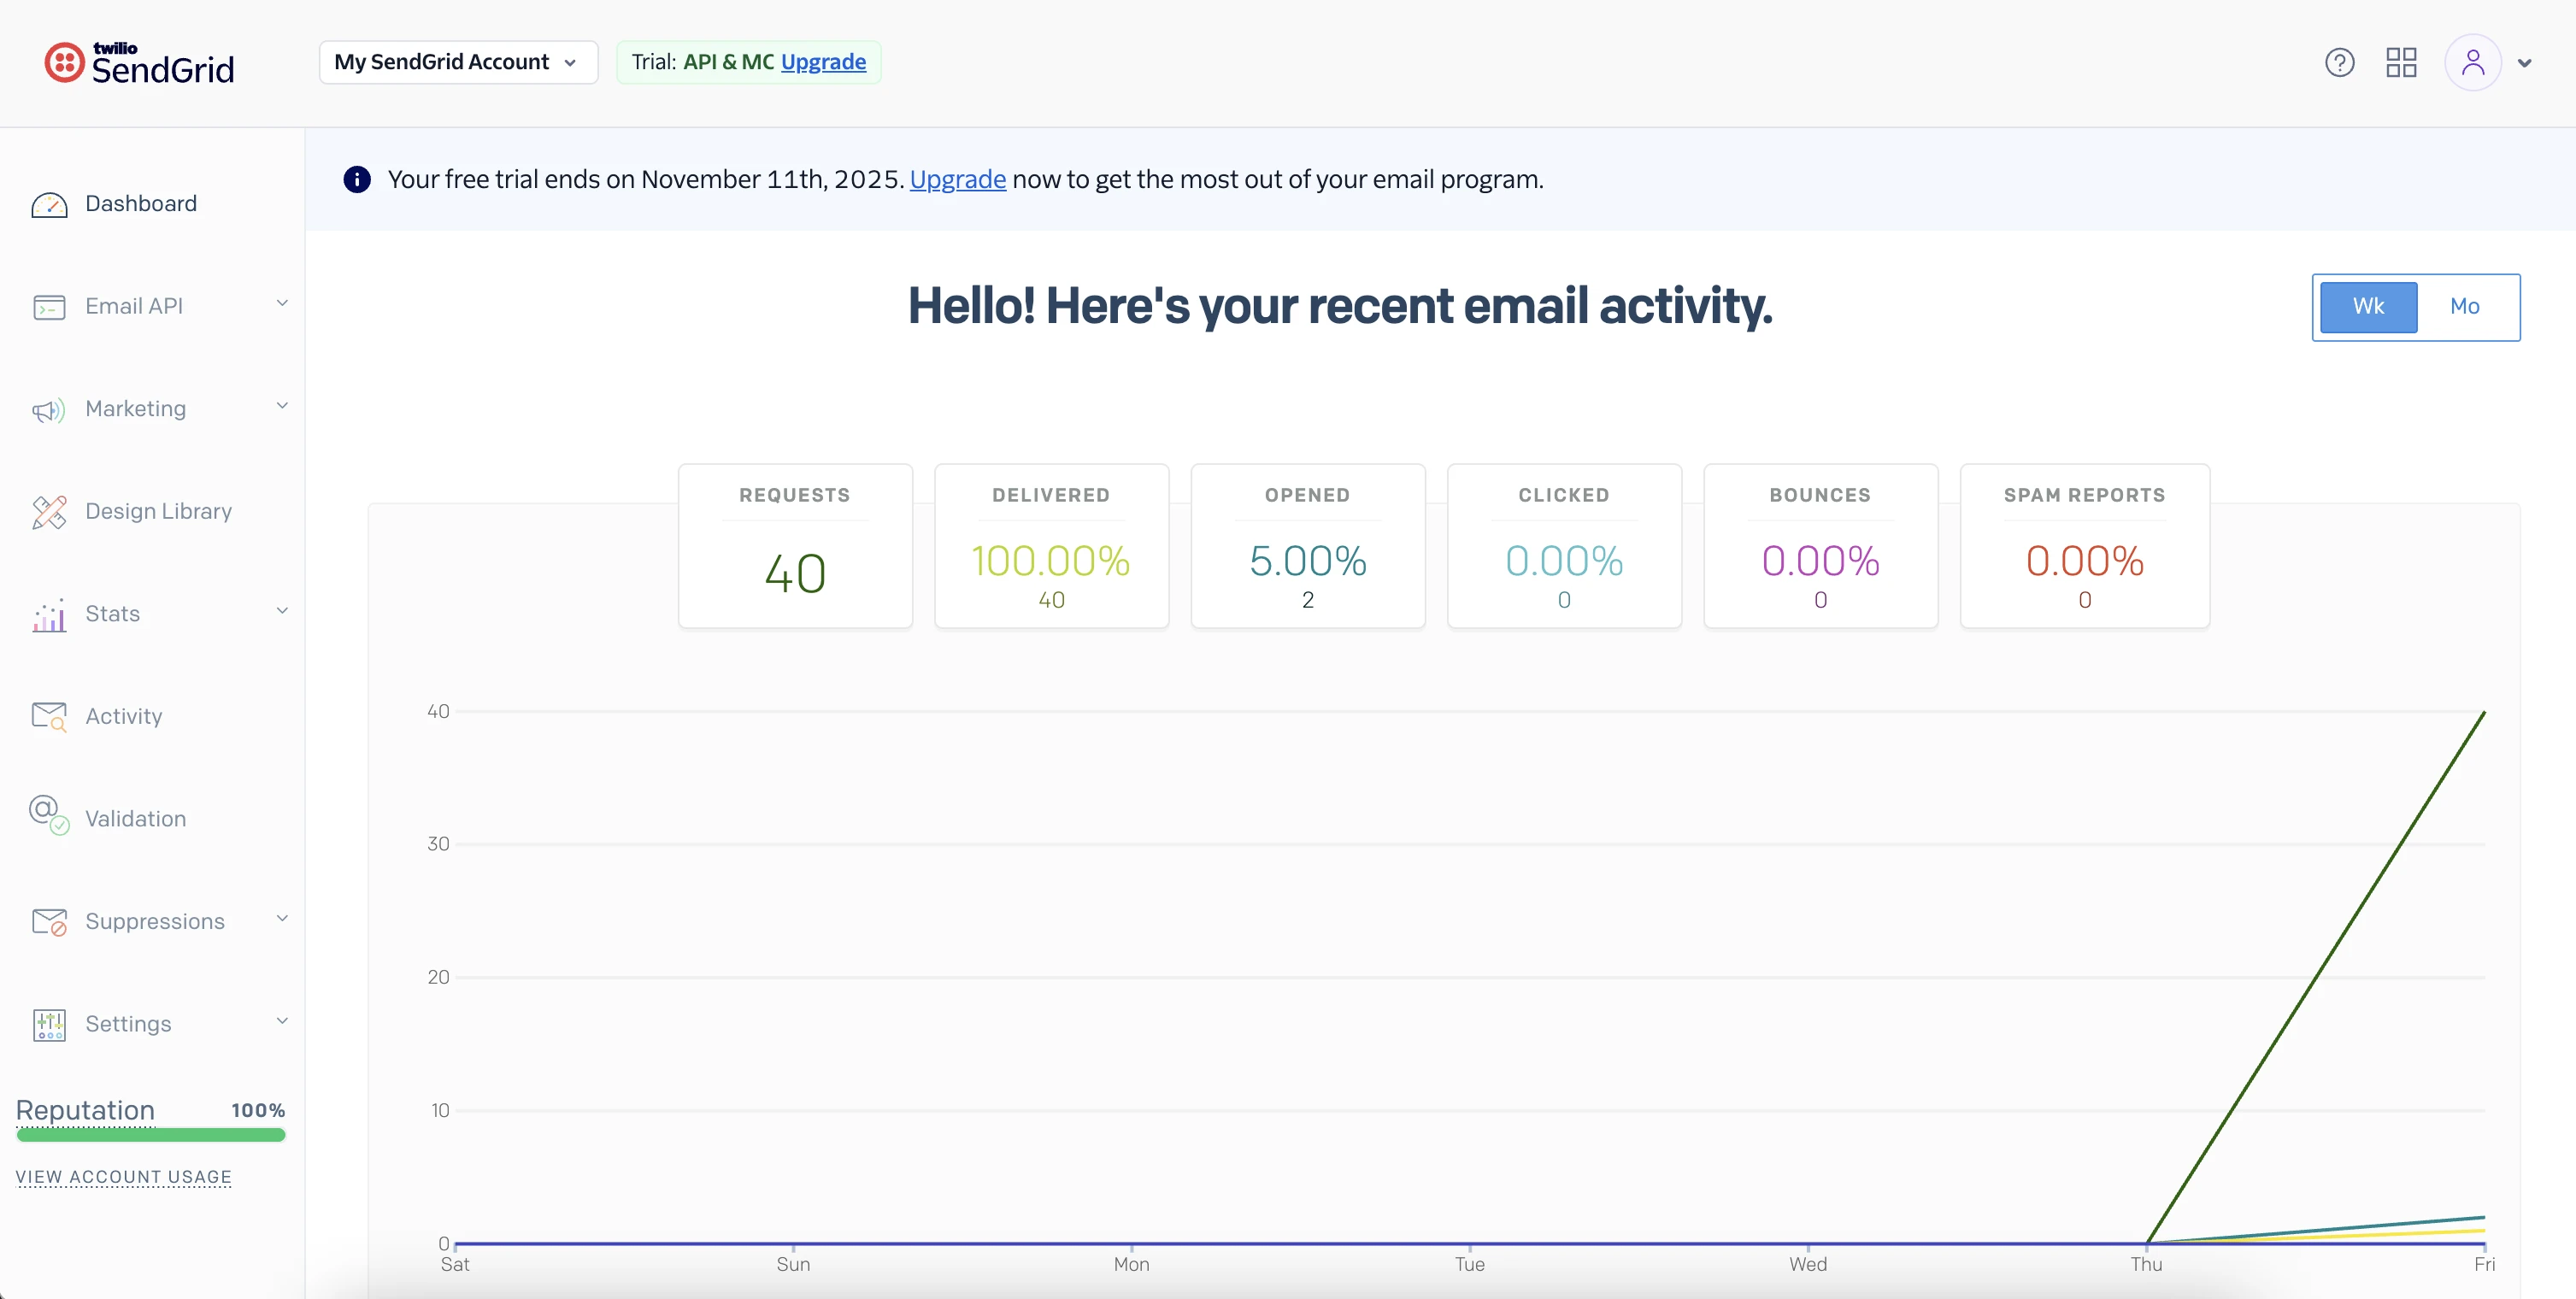Click the Twilio SendGrid logo
The width and height of the screenshot is (2576, 1299).
(x=140, y=63)
